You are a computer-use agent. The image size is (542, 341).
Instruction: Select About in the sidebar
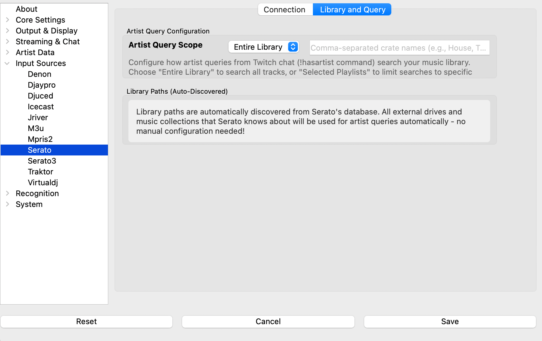pos(27,9)
